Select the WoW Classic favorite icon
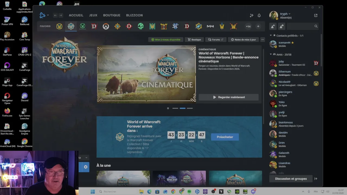This screenshot has height=195, width=347. 82,26
